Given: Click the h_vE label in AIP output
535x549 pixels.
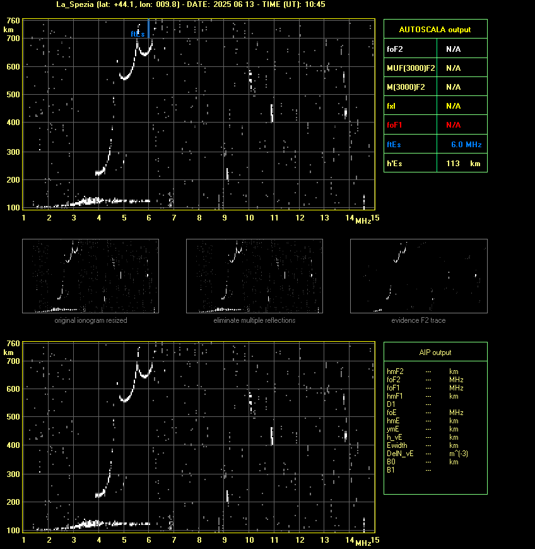Looking at the screenshot, I should click(x=394, y=437).
